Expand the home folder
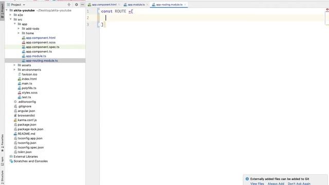 pyautogui.click(x=19, y=33)
